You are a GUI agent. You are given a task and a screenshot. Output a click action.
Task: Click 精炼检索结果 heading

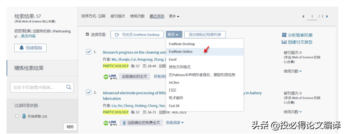[x=29, y=68]
